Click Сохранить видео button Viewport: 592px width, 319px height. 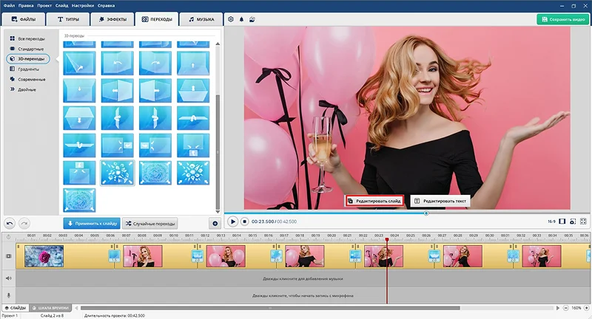tap(562, 19)
